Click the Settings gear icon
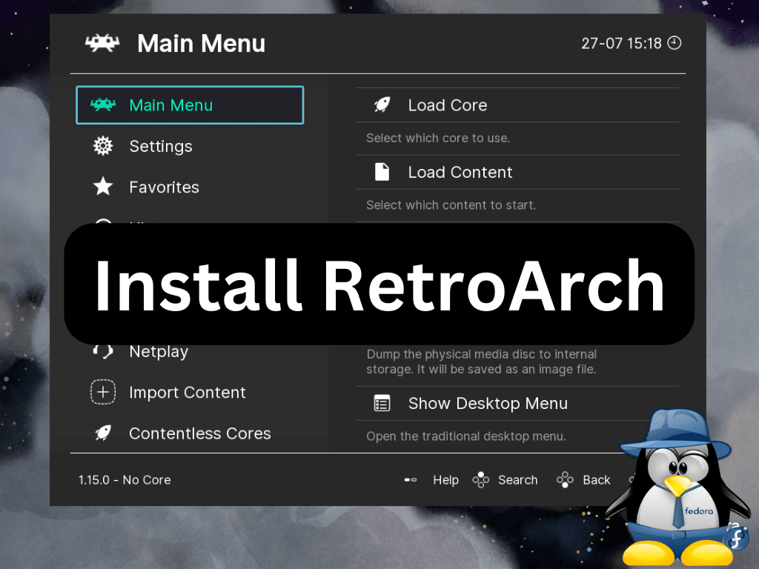Screen dimensions: 759x569 click(103, 146)
